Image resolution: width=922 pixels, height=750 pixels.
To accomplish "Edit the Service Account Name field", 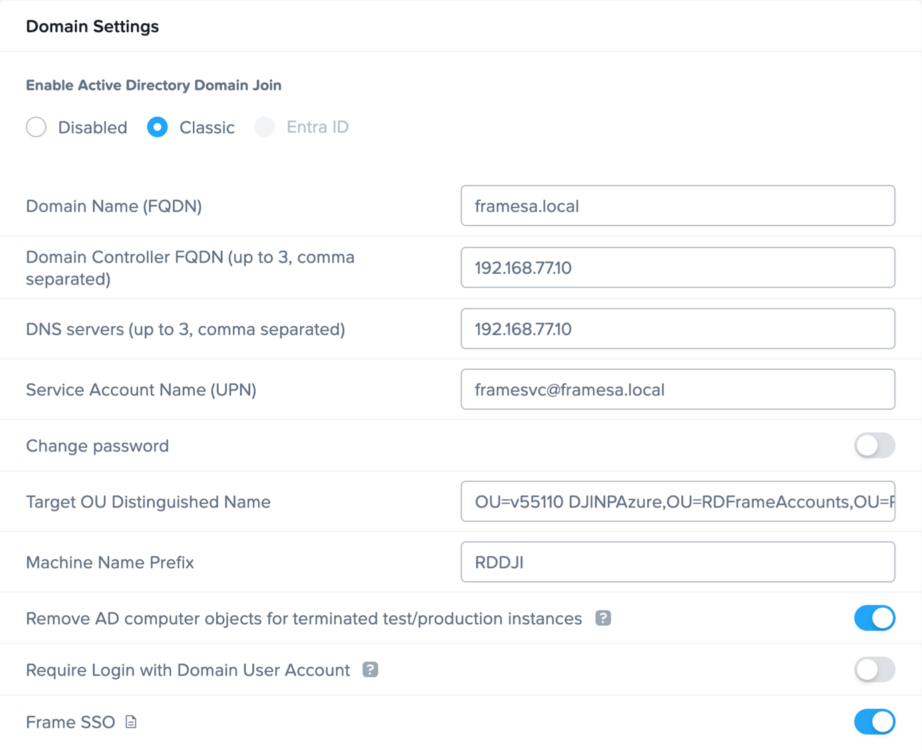I will coord(677,389).
